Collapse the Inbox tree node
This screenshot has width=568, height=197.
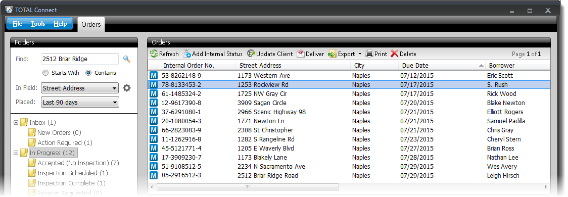click(16, 122)
